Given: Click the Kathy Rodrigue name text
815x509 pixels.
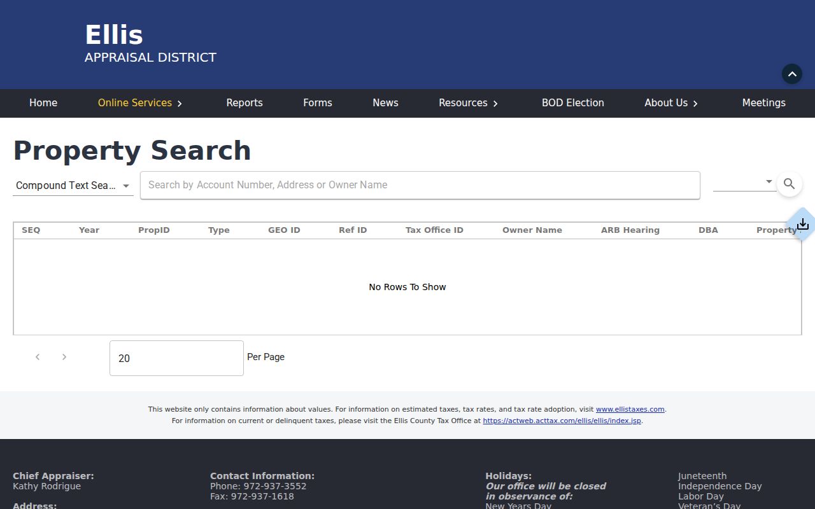Looking at the screenshot, I should click(46, 486).
